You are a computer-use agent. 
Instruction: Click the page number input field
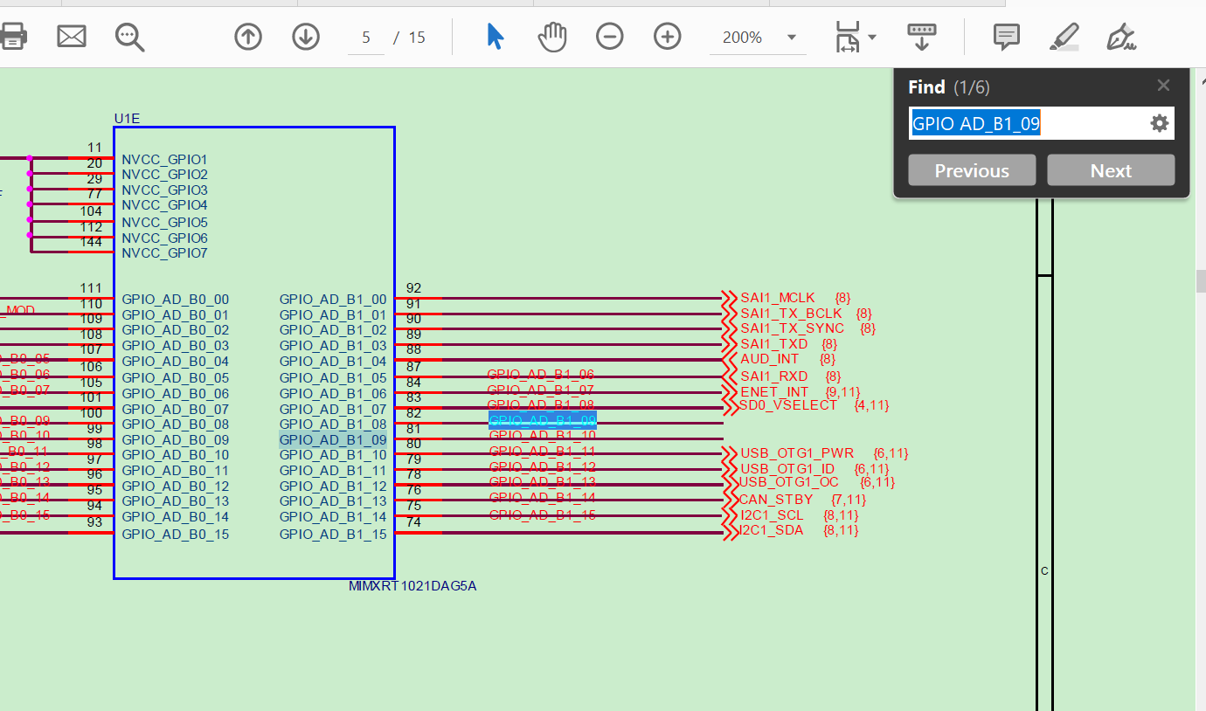(x=365, y=37)
